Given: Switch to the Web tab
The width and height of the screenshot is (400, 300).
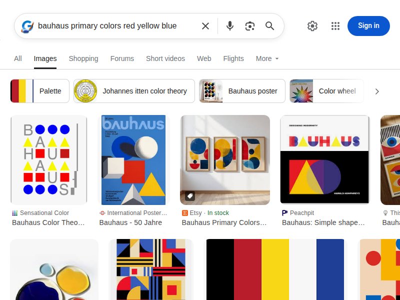Looking at the screenshot, I should pyautogui.click(x=203, y=58).
